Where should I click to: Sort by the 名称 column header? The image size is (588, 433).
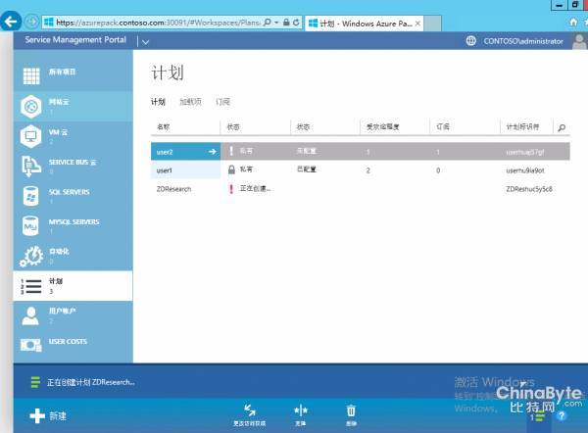pyautogui.click(x=163, y=127)
